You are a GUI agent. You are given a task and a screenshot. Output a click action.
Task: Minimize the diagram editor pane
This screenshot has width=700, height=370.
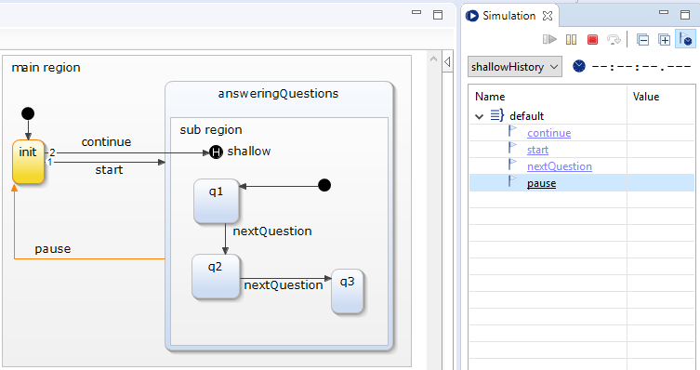(x=416, y=12)
